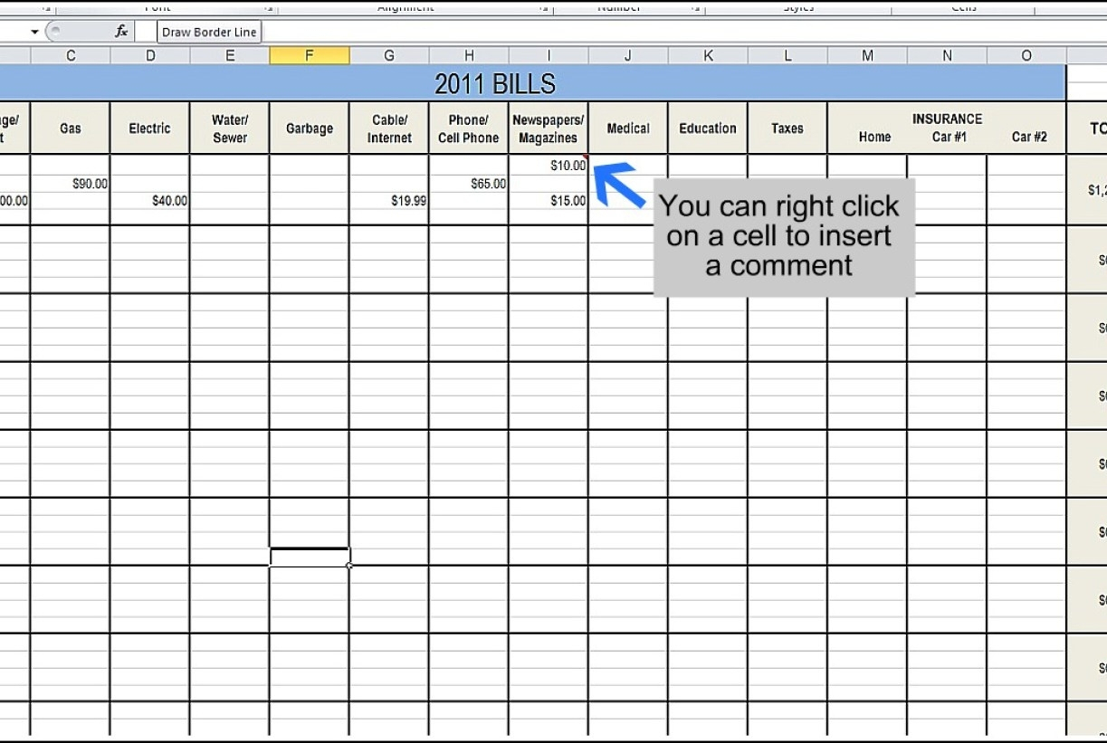Select the Taxes header cell
The height and width of the screenshot is (743, 1107).
pyautogui.click(x=787, y=129)
